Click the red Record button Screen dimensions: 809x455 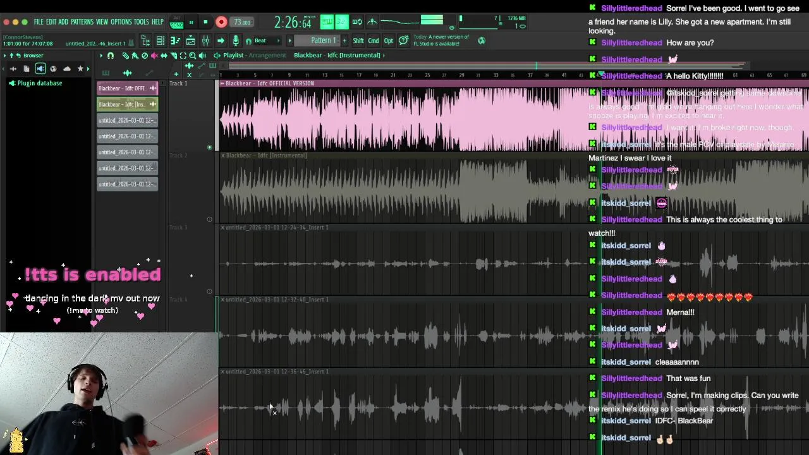pyautogui.click(x=221, y=22)
